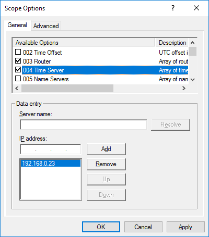Viewport: 209px width, 237px height.
Task: Click the horizontal scroll right arrow
Action: [184, 89]
